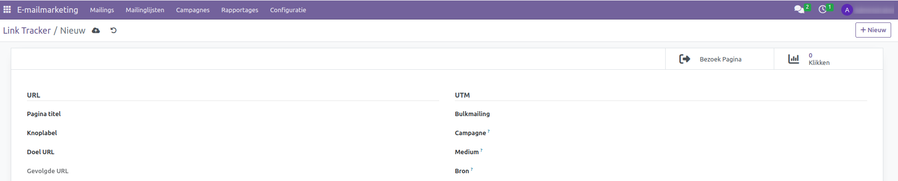Click the Nieuw button

tap(873, 30)
